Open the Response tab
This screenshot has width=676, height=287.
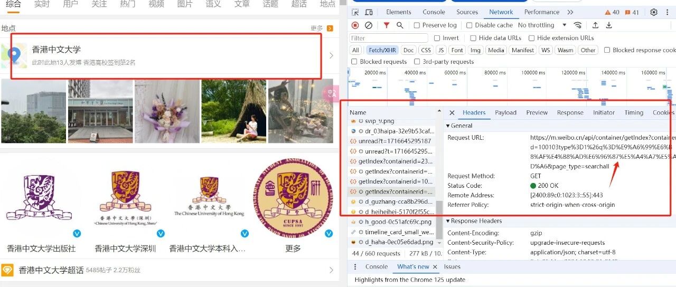click(570, 112)
